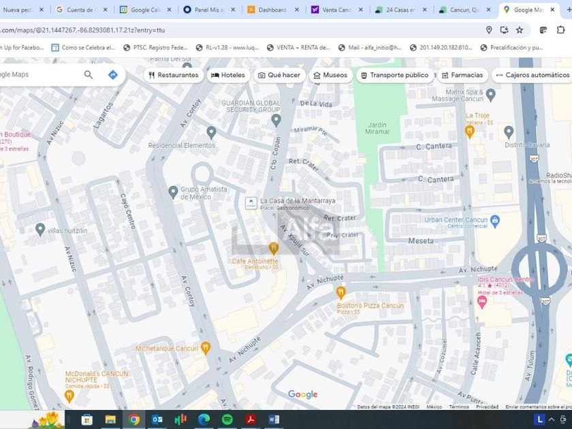The width and height of the screenshot is (572, 429).
Task: Select the Cafe Antoinette map marker
Action: point(274,248)
